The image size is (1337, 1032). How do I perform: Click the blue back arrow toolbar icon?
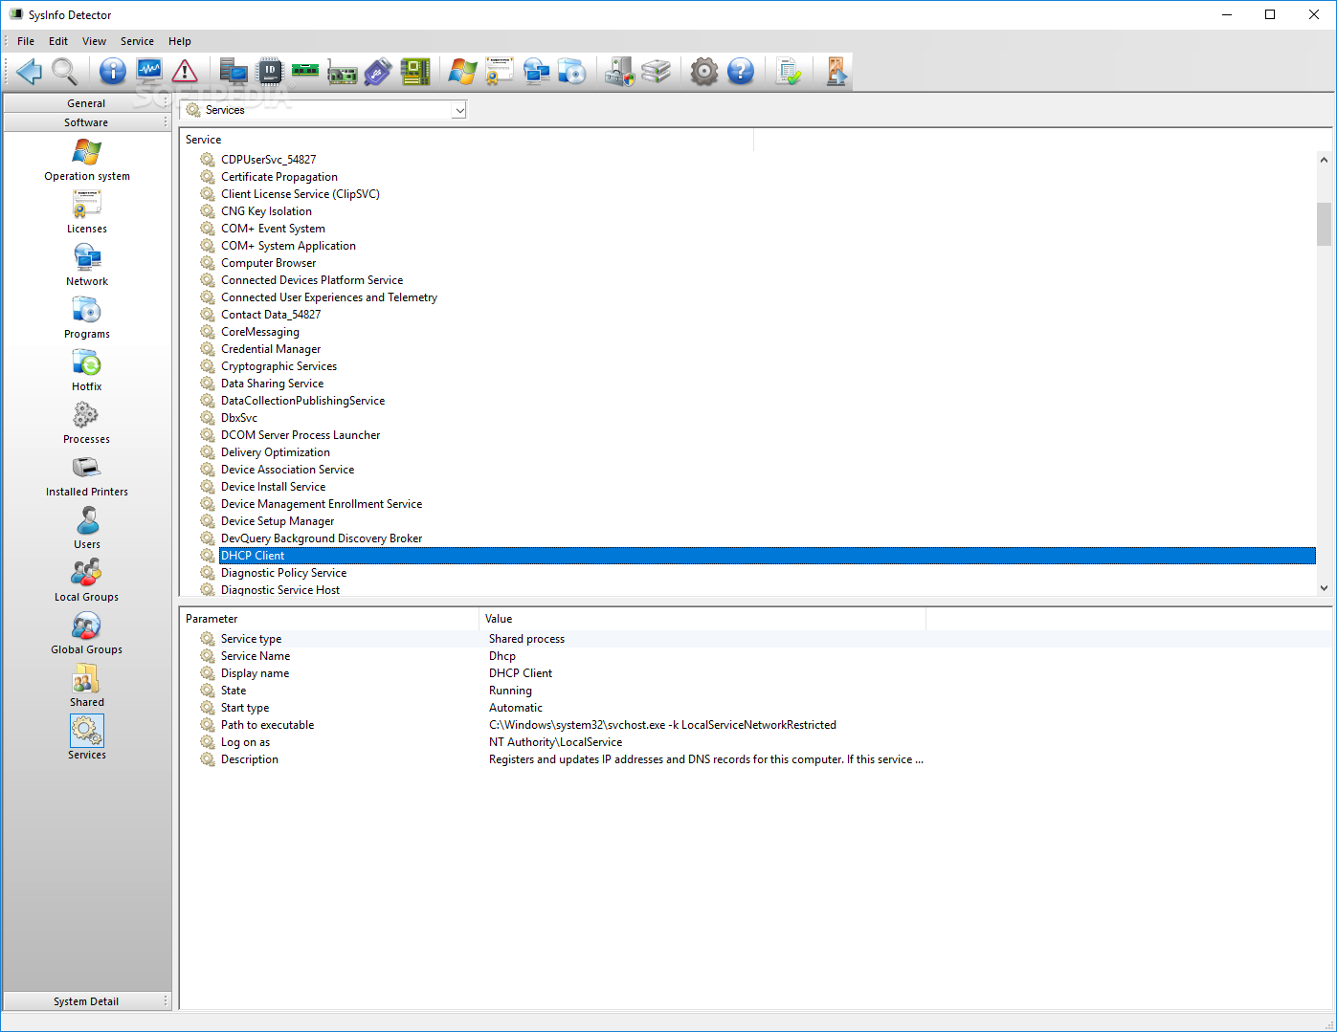point(29,71)
